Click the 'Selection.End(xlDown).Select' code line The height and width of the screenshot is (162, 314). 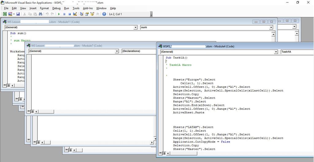tap(199, 105)
